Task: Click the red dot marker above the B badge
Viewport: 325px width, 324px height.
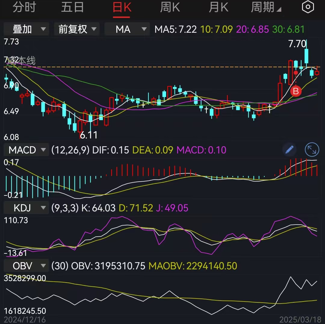Action: [x=296, y=73]
